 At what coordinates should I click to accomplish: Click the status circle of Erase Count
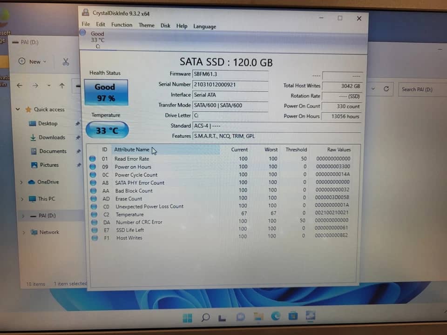[x=94, y=199]
